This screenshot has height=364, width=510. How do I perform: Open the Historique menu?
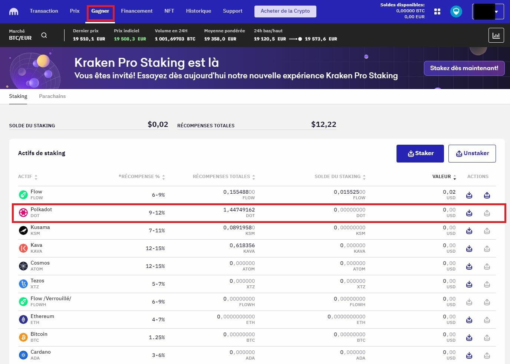tap(198, 11)
